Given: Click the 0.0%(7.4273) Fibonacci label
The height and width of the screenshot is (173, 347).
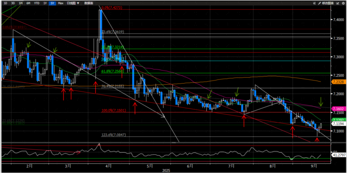Looking at the screenshot, I should point(112,7).
